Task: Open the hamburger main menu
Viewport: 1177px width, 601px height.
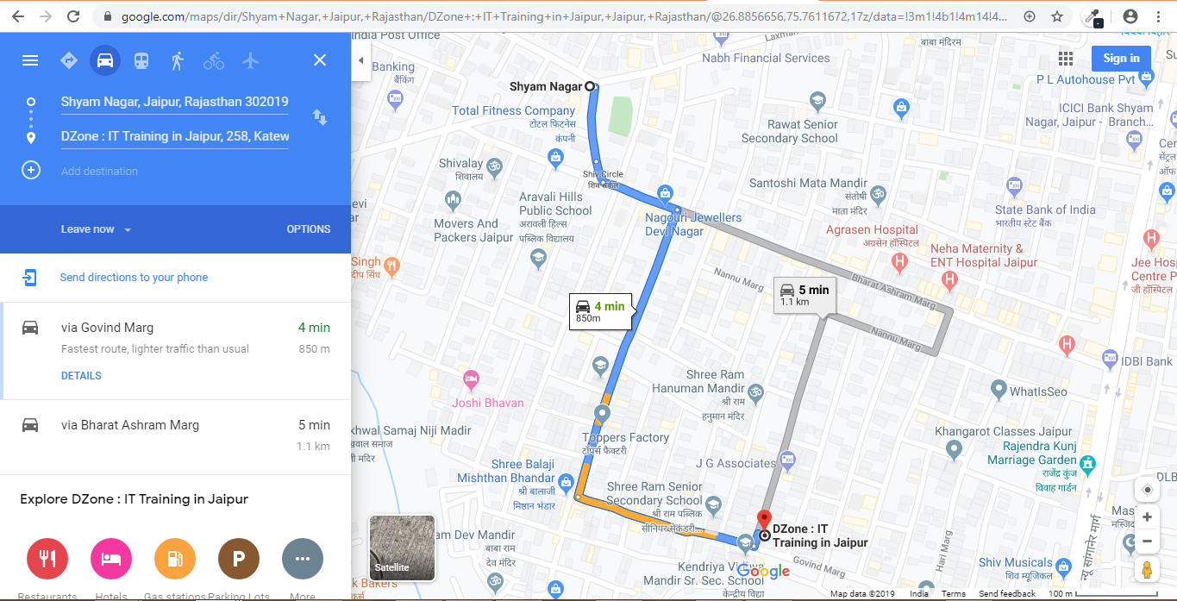Action: (x=30, y=60)
